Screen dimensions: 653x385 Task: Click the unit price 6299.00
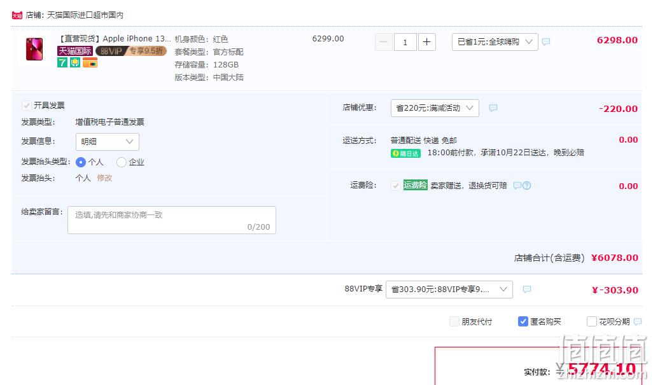(328, 39)
